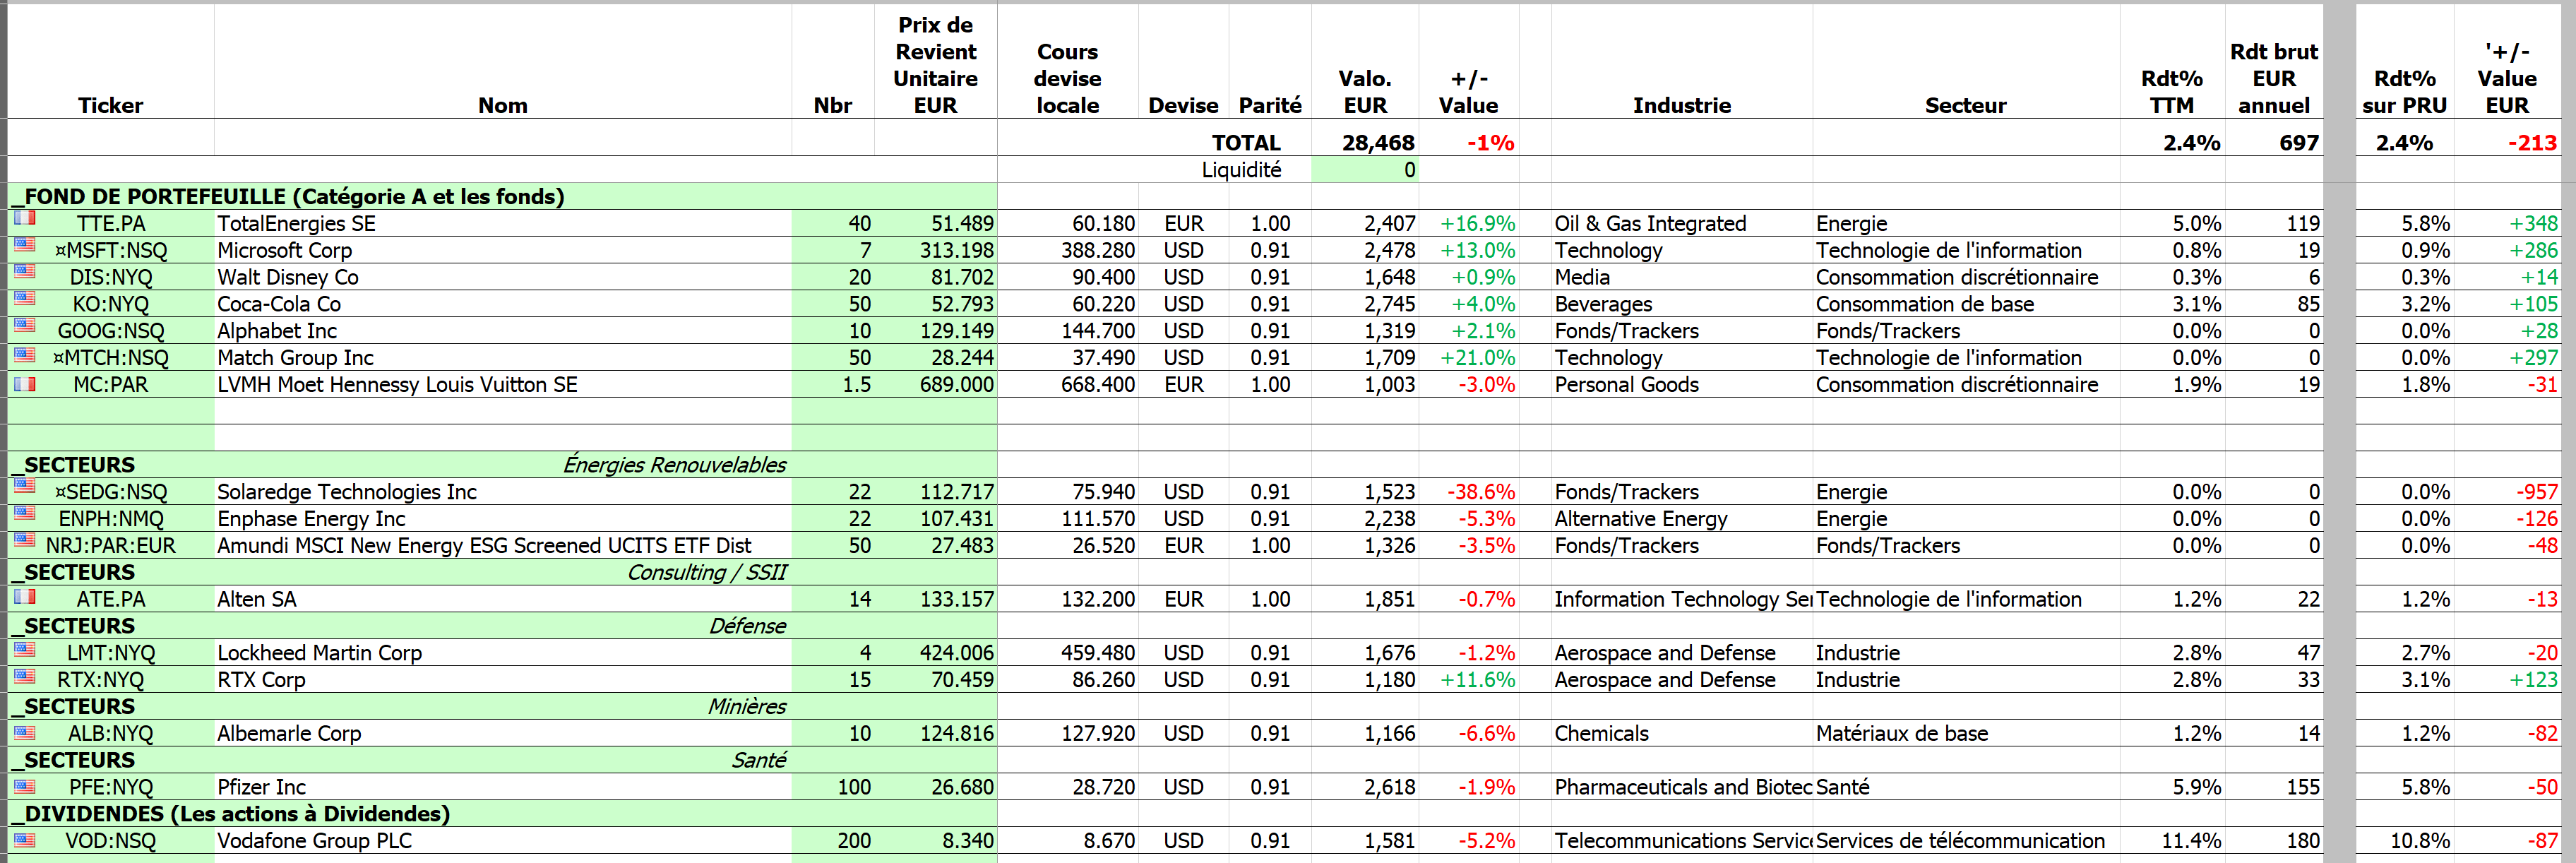Click the 459.480 price cell for Lockheed Martin

pos(1067,653)
